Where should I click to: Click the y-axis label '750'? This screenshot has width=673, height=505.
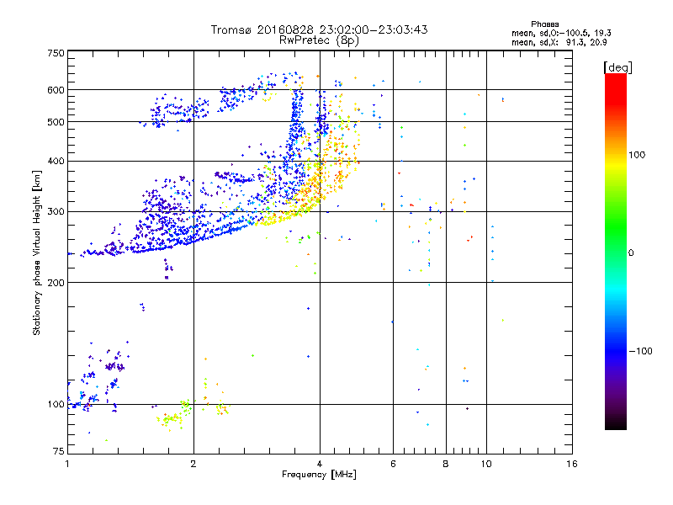coord(56,53)
